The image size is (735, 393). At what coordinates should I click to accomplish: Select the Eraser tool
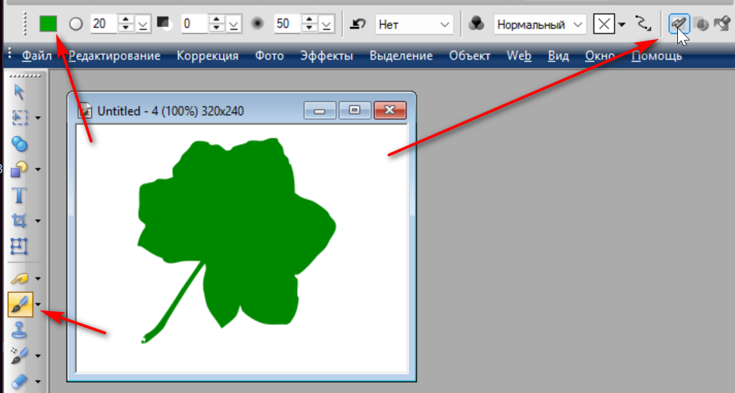tap(19, 382)
